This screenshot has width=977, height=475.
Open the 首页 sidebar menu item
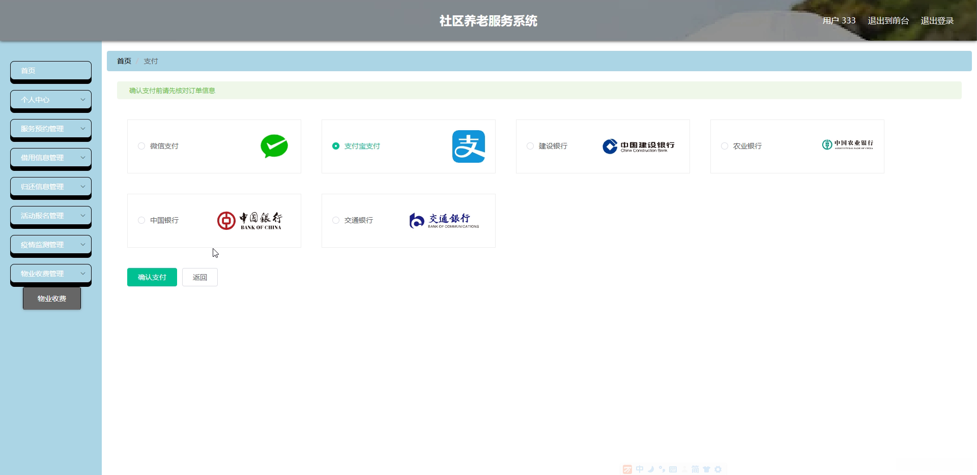[x=50, y=71]
